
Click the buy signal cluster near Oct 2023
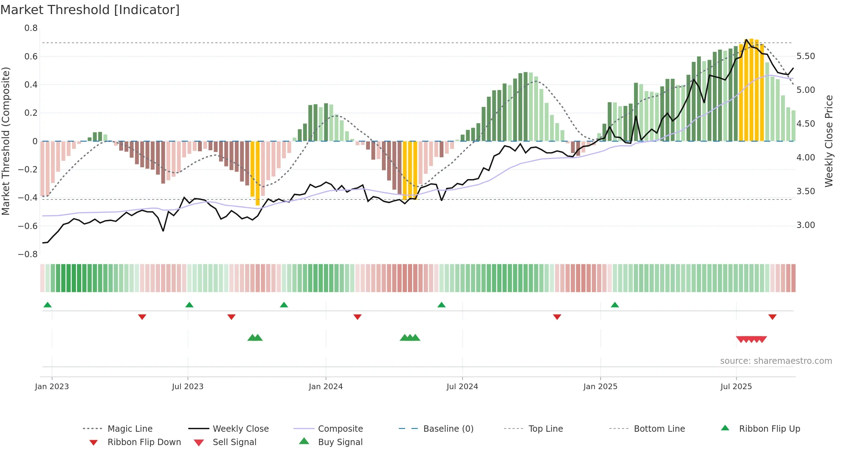[x=255, y=337]
